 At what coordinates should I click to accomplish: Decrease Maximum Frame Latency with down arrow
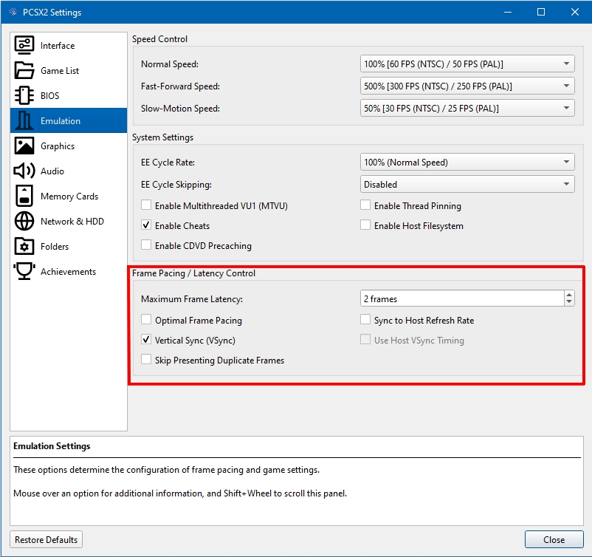[569, 302]
